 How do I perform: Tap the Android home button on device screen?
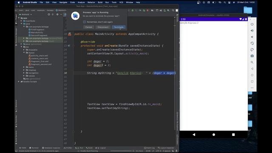tap(214, 134)
